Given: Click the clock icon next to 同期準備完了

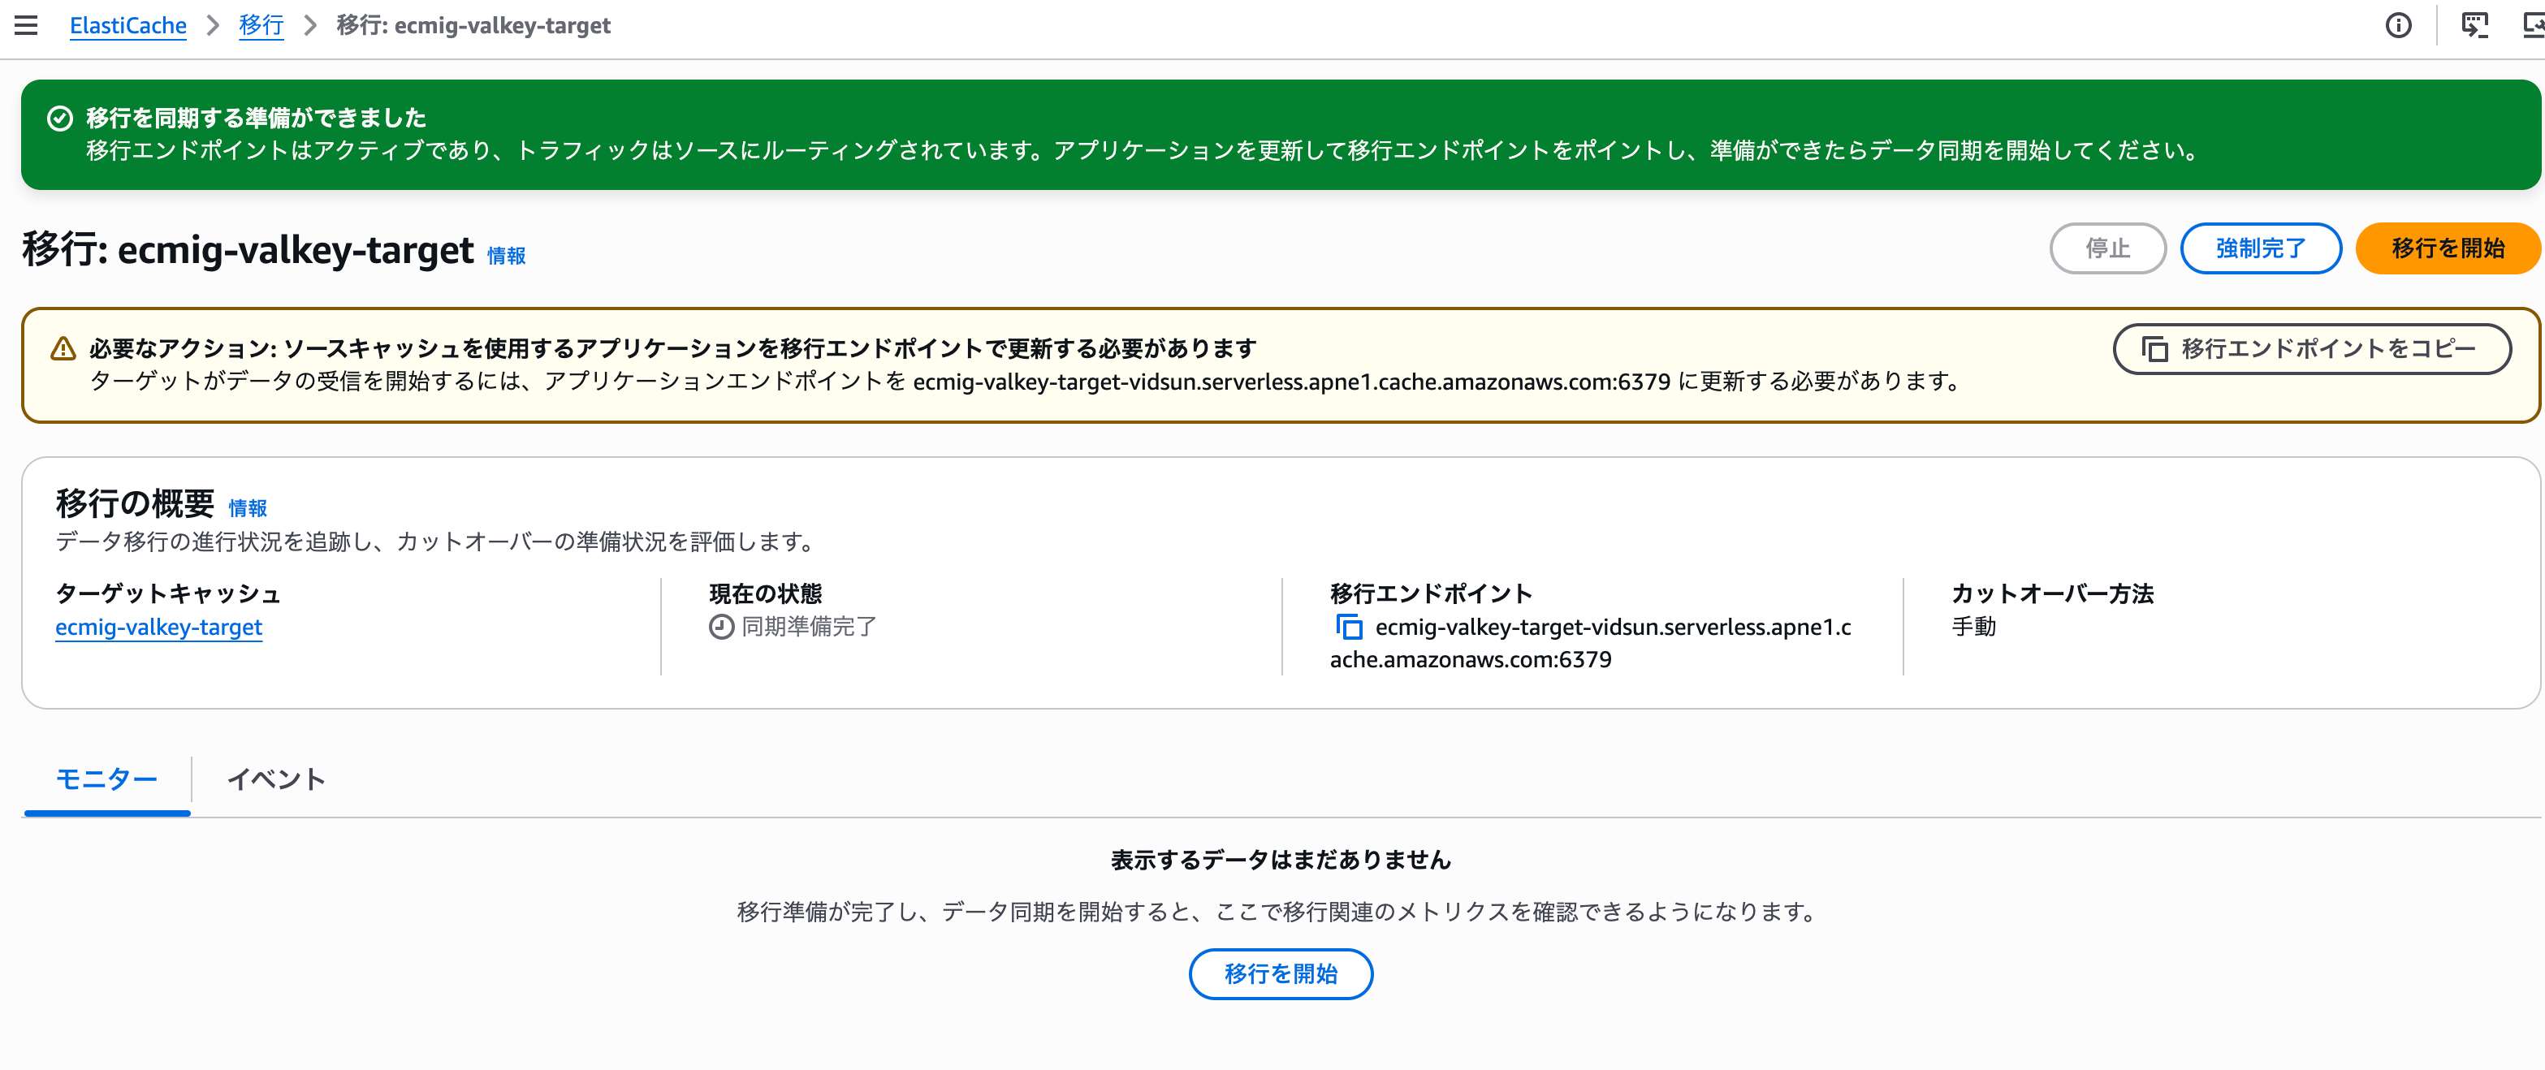Looking at the screenshot, I should pyautogui.click(x=721, y=627).
